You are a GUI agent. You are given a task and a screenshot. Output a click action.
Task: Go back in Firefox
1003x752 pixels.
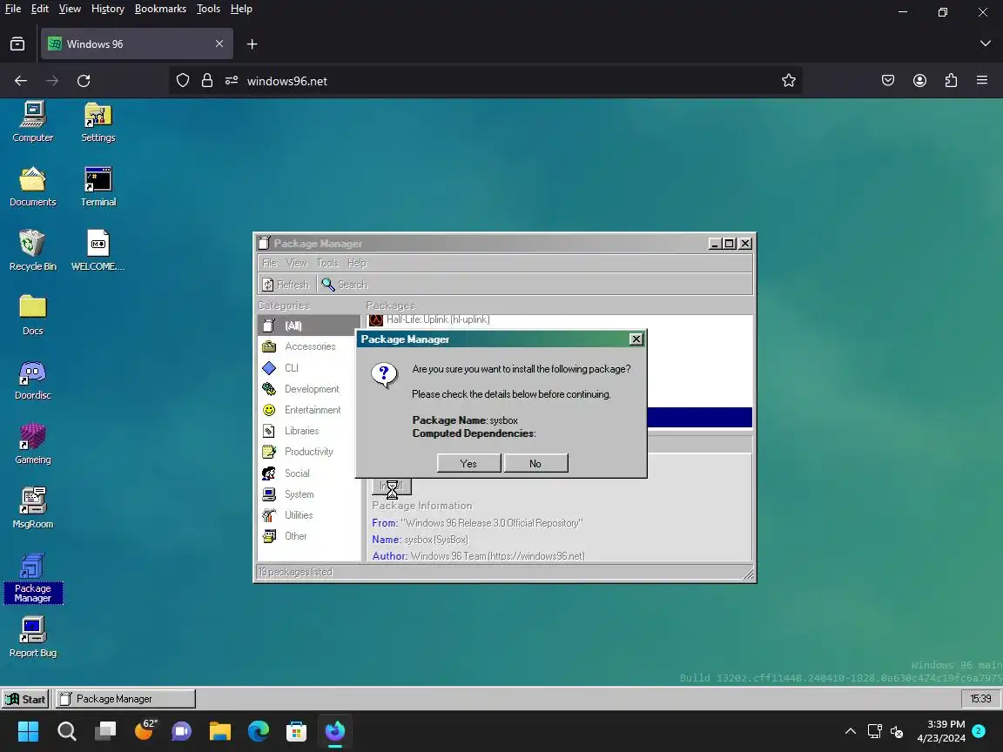(x=21, y=81)
